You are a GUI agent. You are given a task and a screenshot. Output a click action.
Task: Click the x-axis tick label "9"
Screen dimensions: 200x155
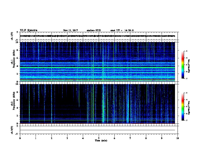pyautogui.click(x=162, y=138)
